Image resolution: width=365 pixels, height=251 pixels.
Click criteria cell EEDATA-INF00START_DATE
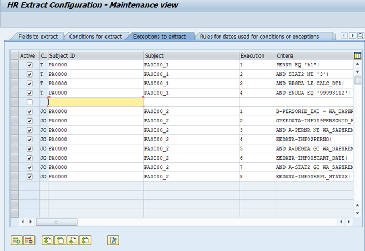[x=314, y=158]
